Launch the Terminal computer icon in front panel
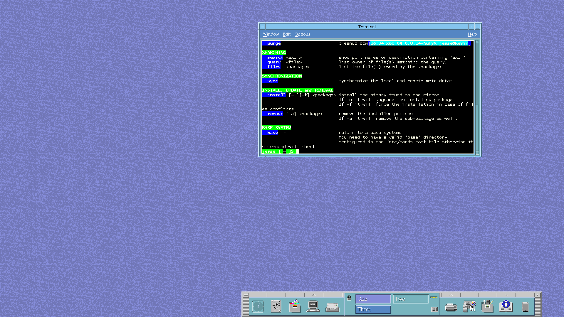 pos(313,306)
